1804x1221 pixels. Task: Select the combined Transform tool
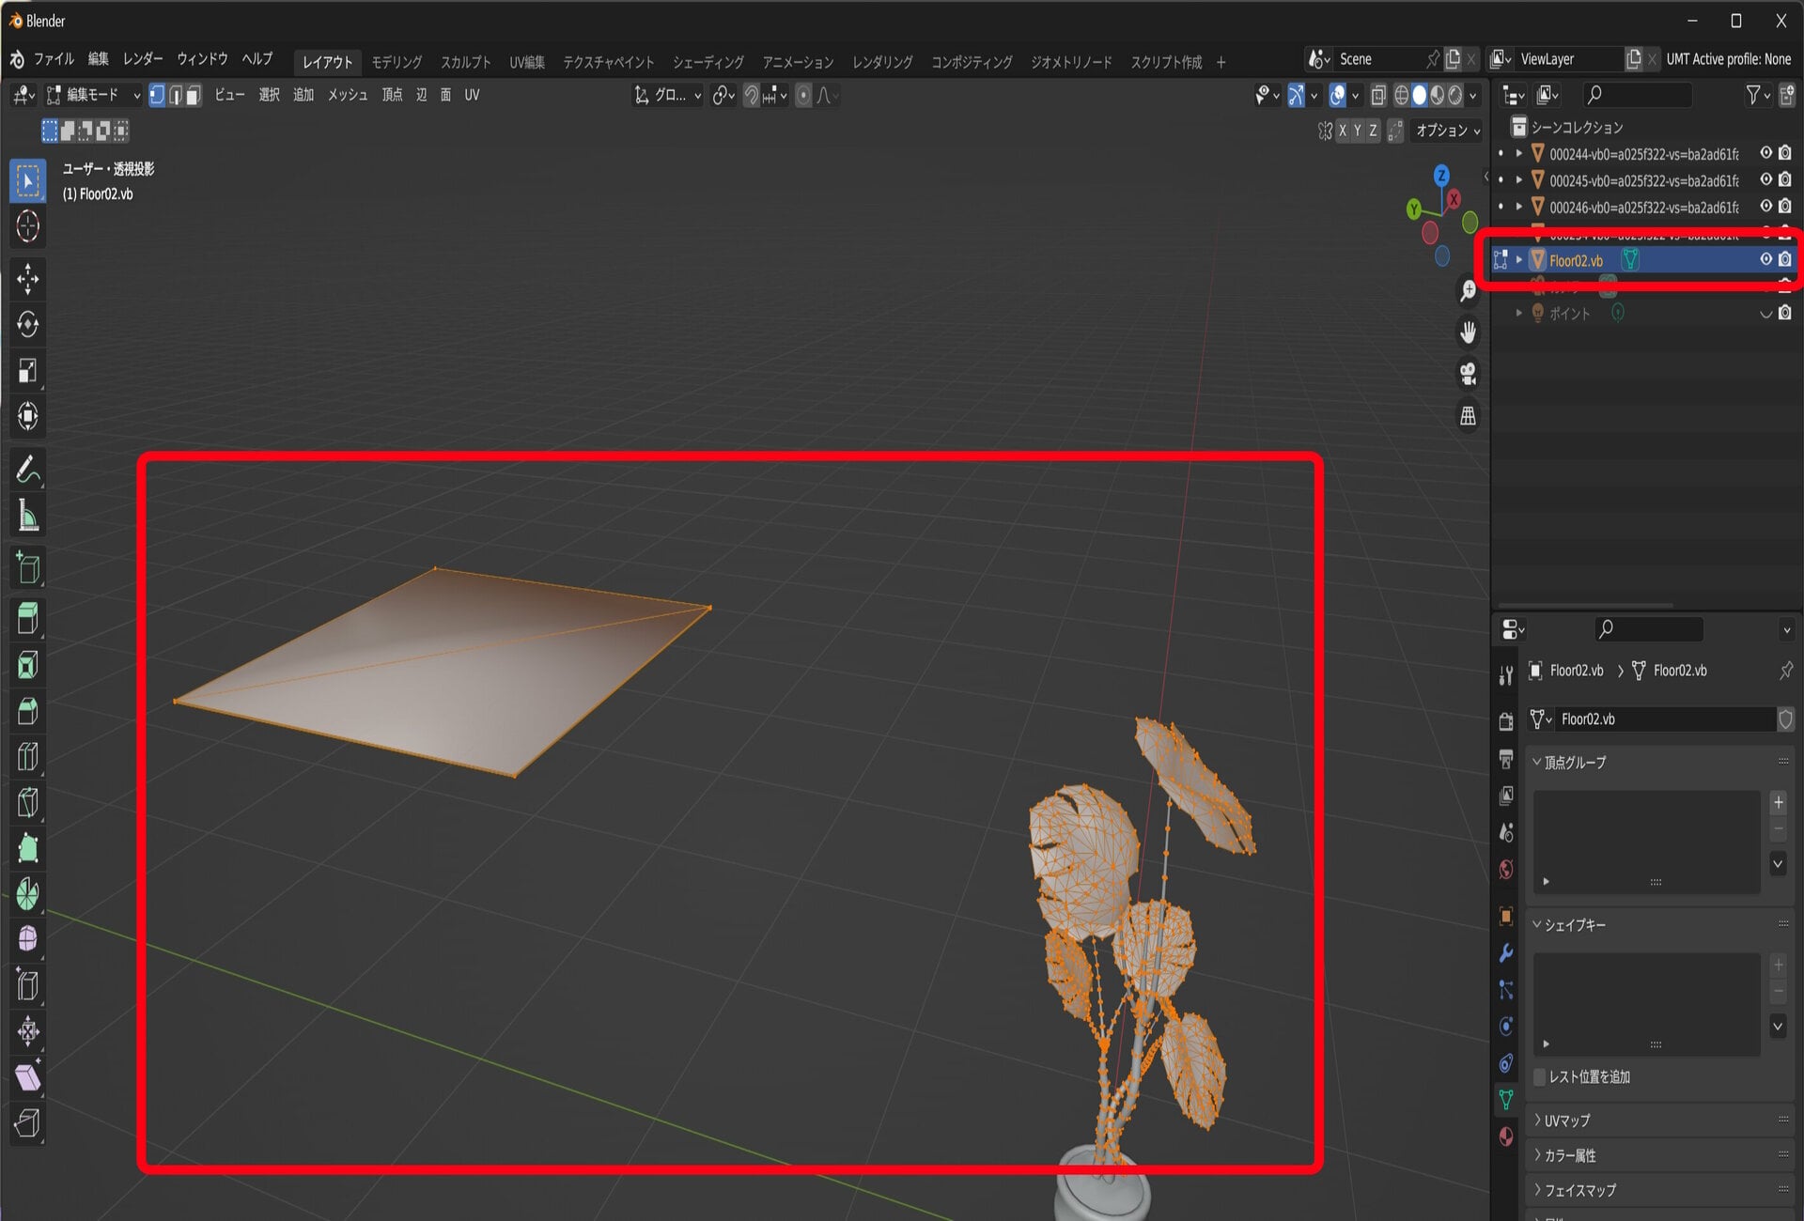click(x=27, y=416)
